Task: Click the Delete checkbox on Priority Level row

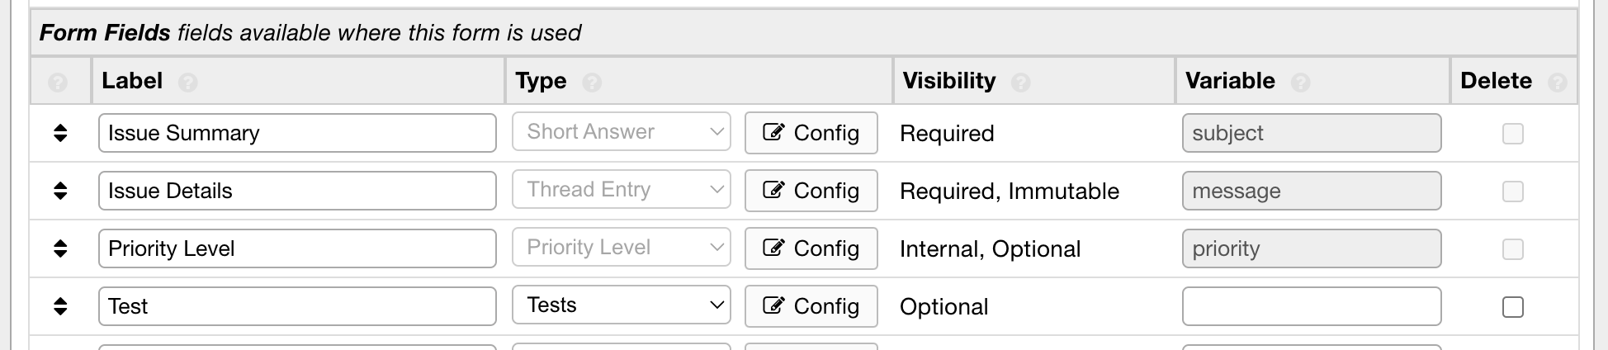Action: point(1513,249)
